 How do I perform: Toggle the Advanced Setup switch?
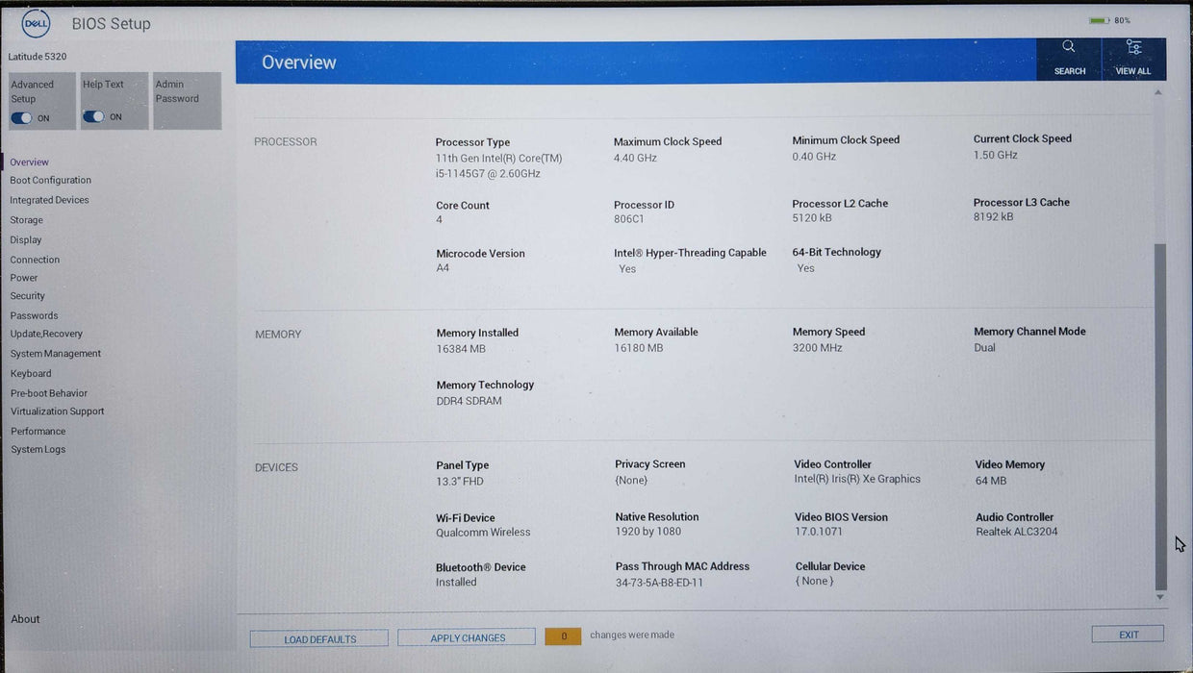[21, 118]
